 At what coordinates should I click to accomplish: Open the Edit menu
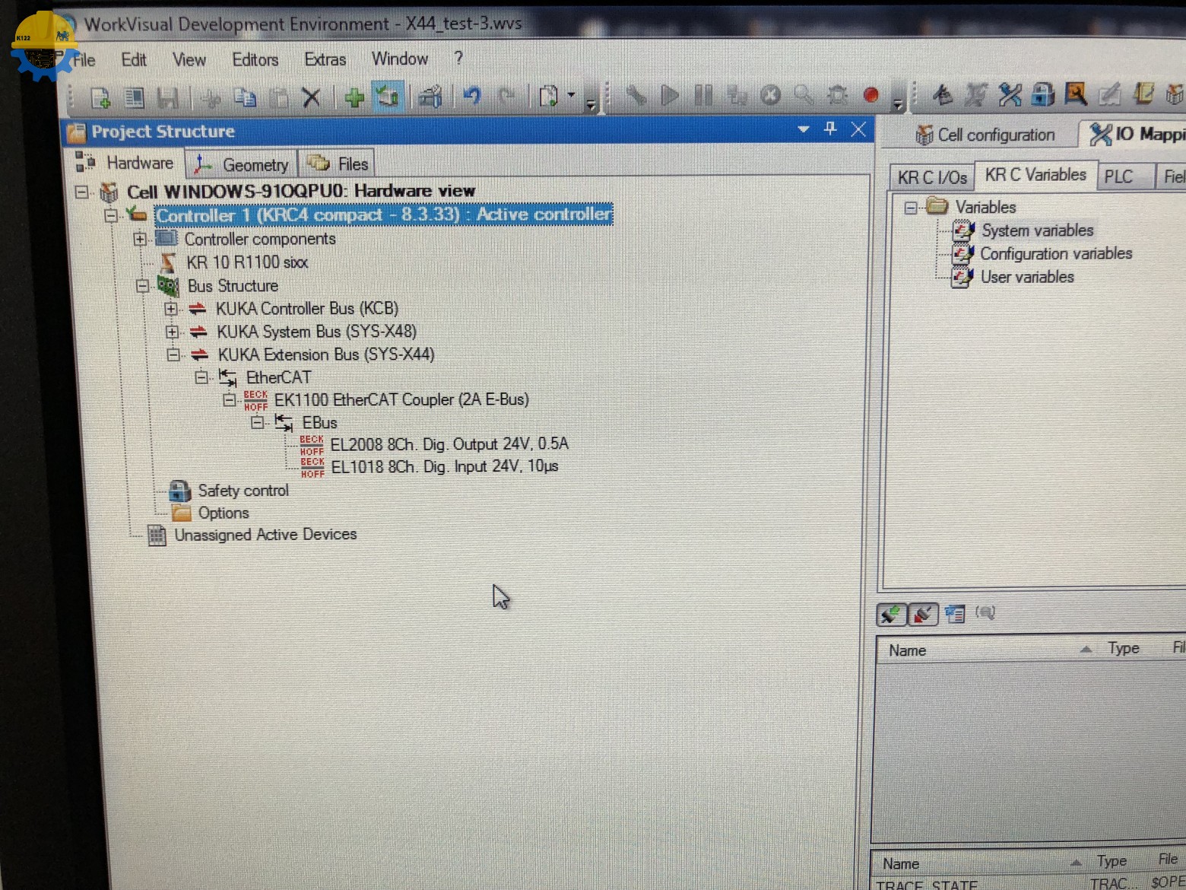tap(134, 59)
